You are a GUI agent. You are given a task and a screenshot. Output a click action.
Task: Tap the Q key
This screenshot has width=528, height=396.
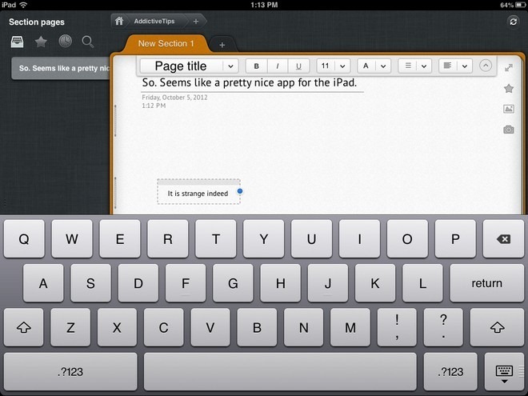click(24, 239)
